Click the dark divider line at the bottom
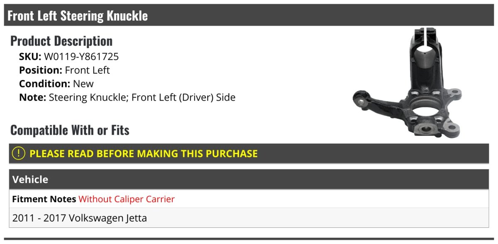Image resolution: width=498 pixels, height=244 pixels. pyautogui.click(x=249, y=239)
